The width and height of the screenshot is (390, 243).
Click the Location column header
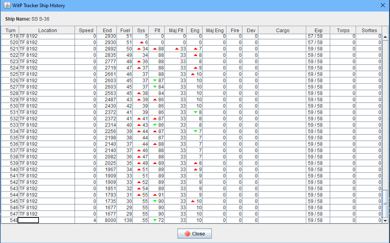point(47,30)
